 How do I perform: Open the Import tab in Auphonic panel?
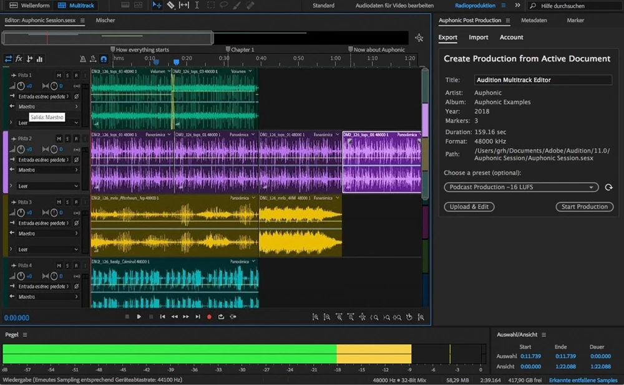tap(479, 37)
